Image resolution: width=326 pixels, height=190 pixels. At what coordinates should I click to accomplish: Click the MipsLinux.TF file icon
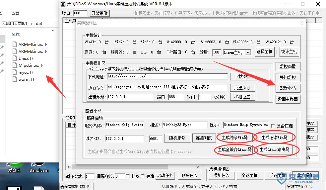pyautogui.click(x=15, y=65)
